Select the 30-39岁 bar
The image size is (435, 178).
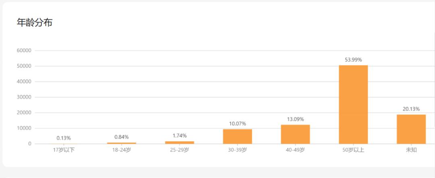point(237,136)
